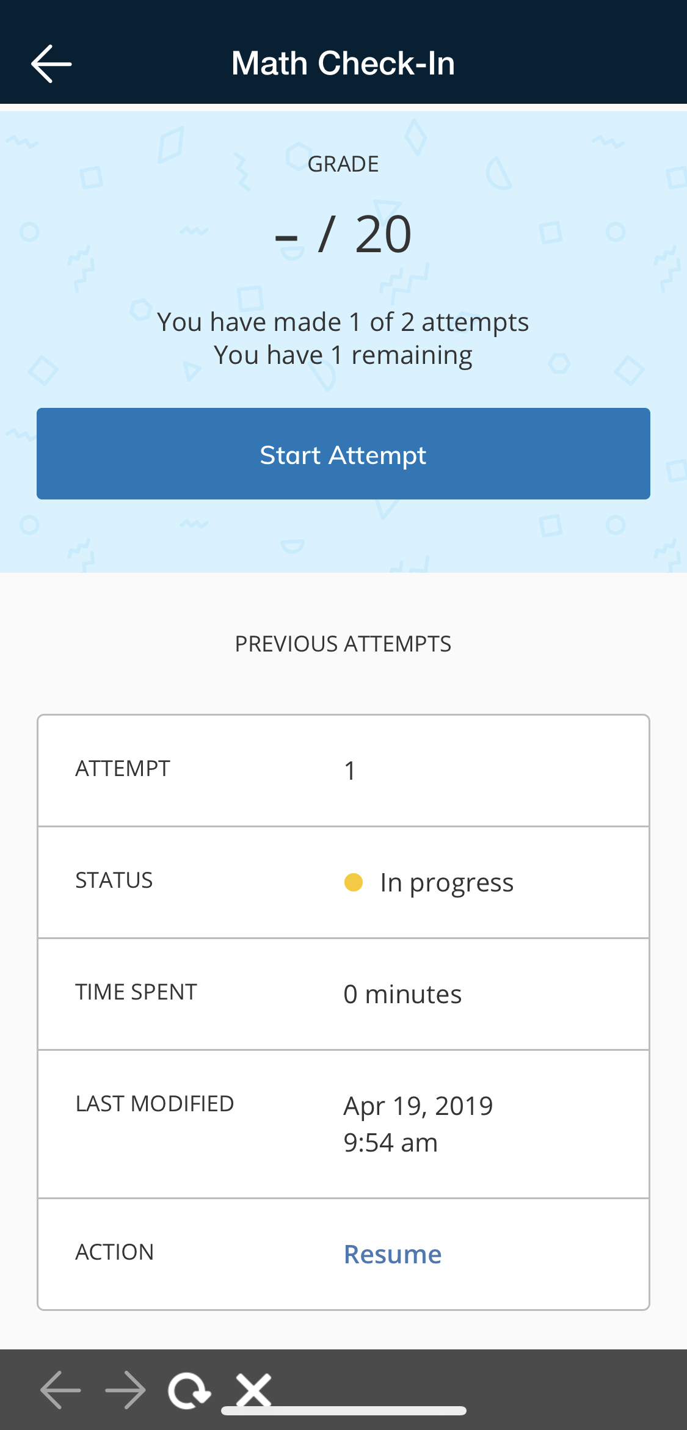Click the In progress status text
The image size is (687, 1430).
click(x=446, y=882)
